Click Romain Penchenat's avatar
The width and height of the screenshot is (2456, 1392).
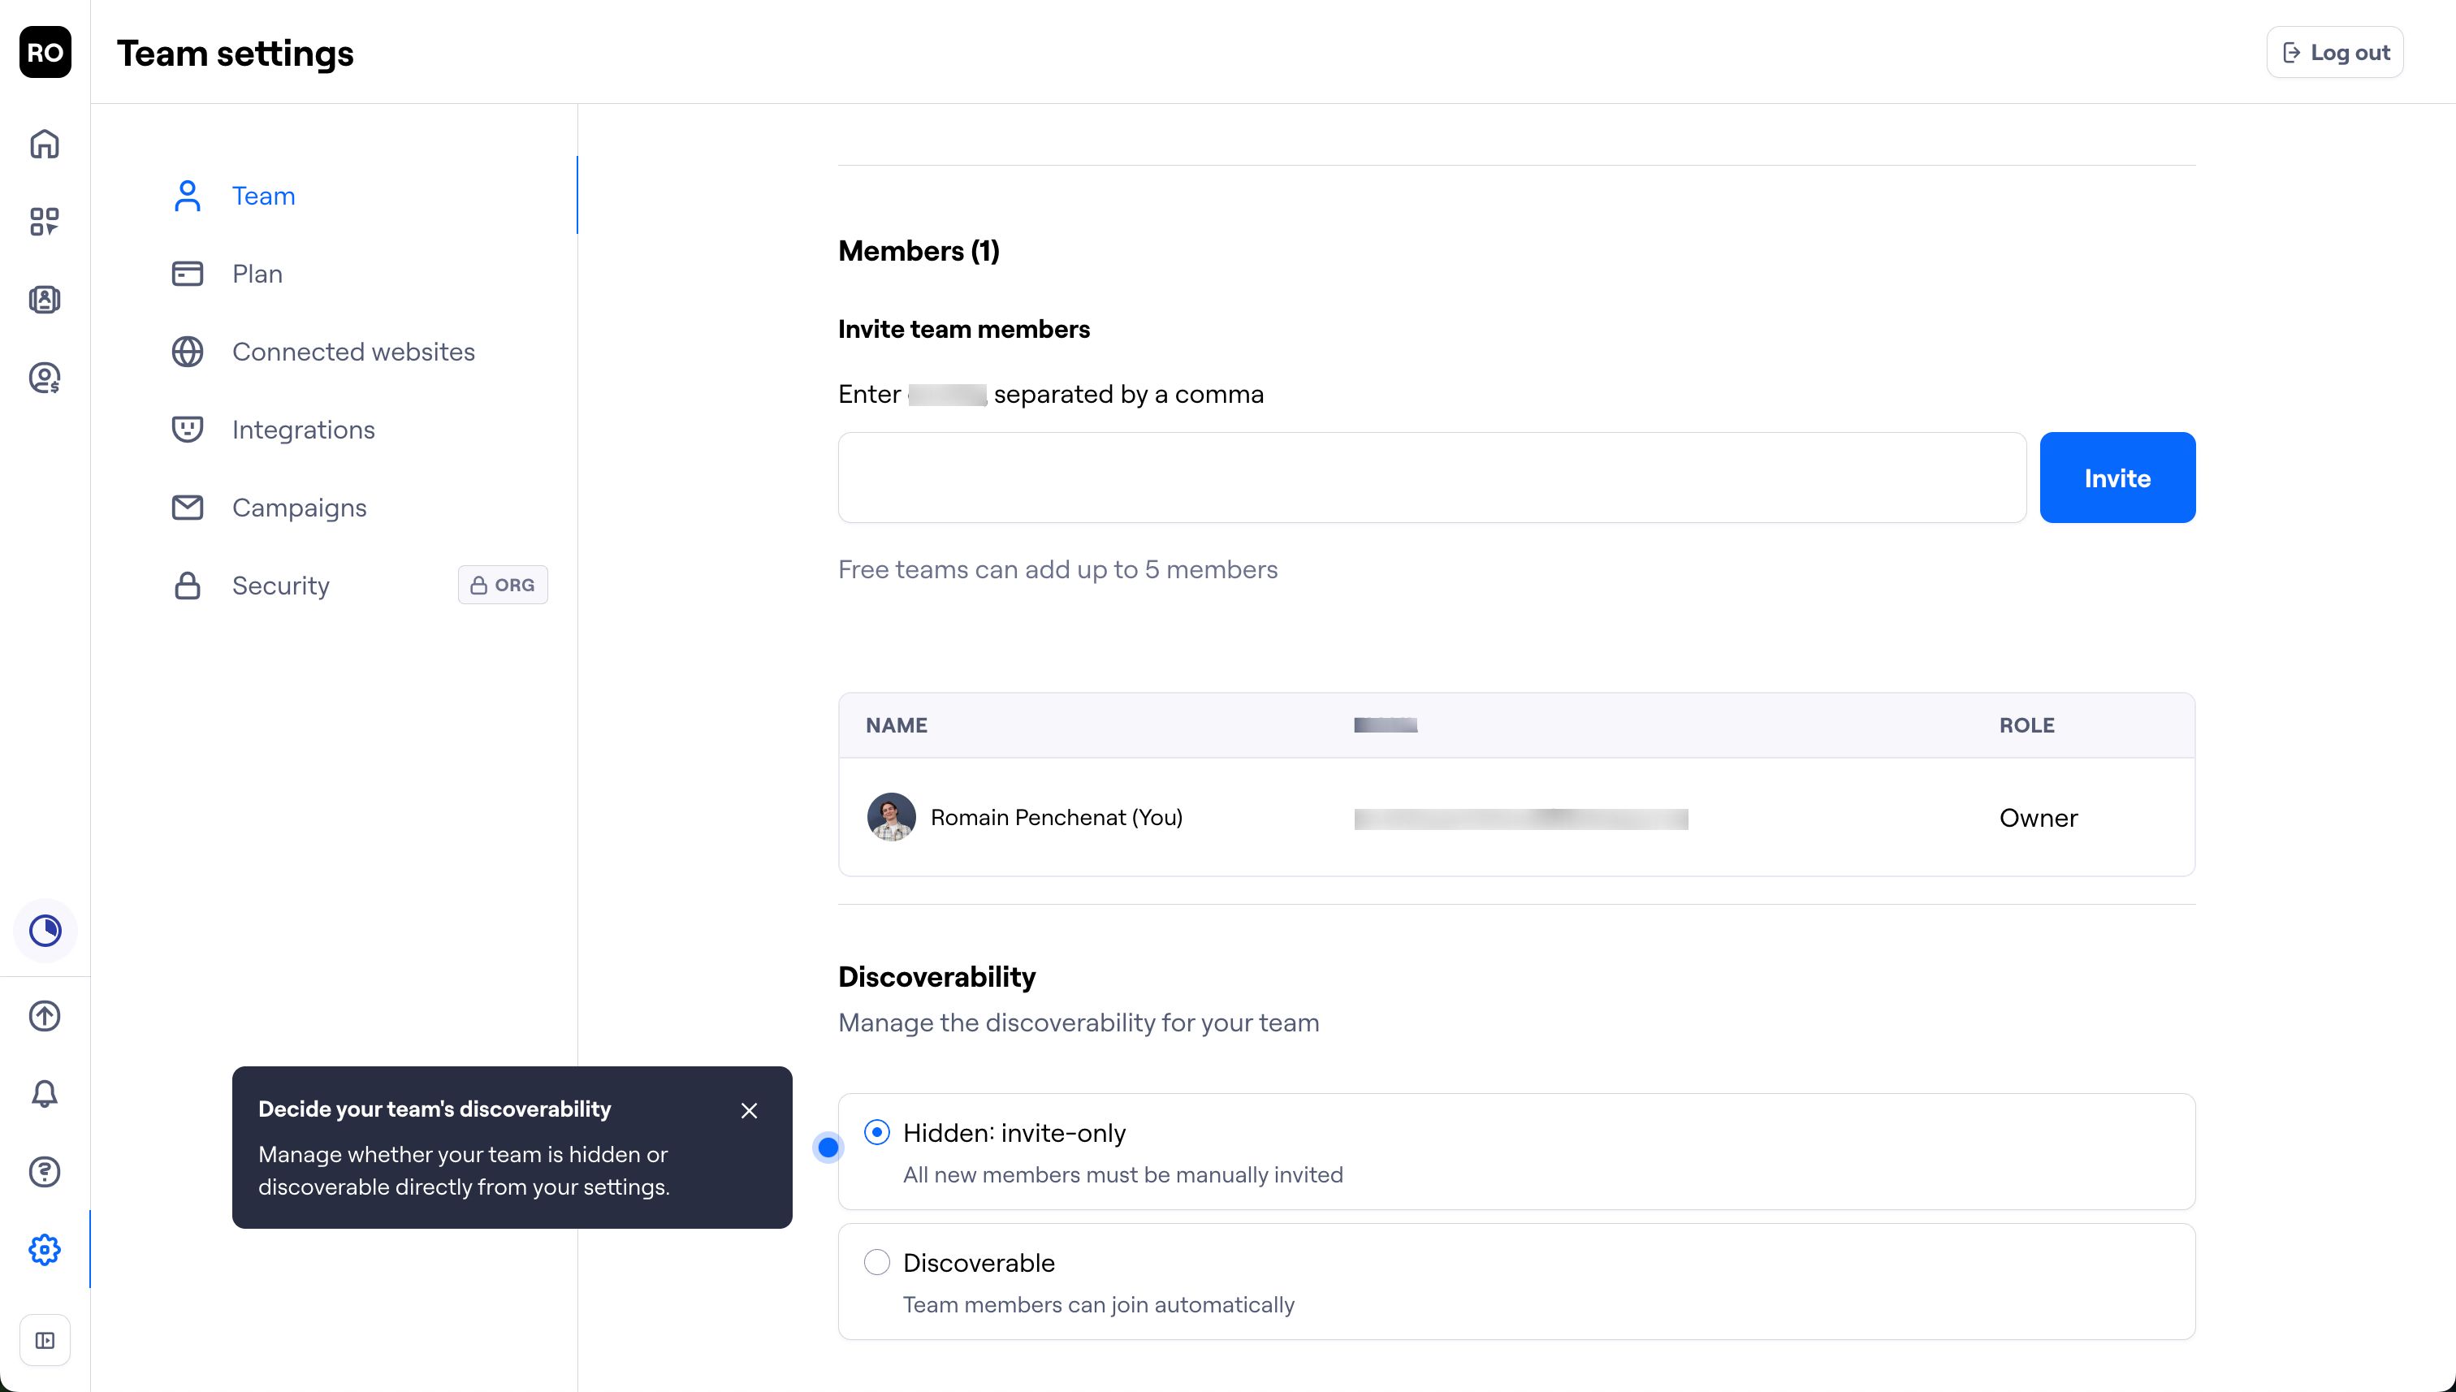click(891, 818)
